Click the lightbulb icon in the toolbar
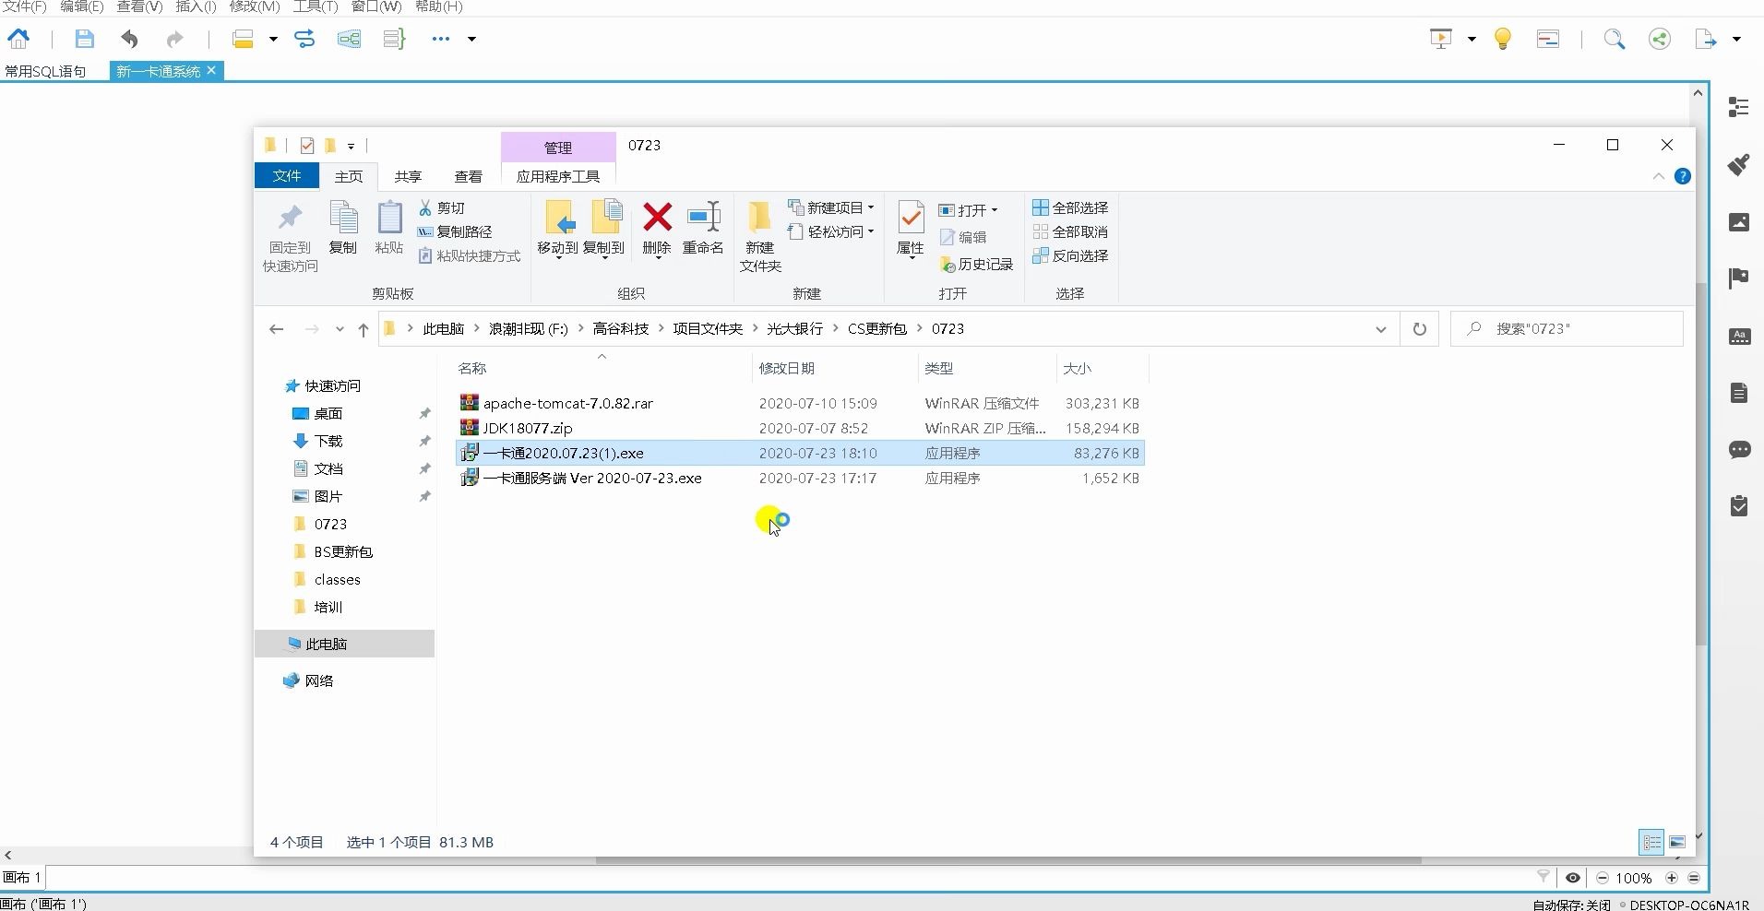The height and width of the screenshot is (911, 1764). point(1503,39)
